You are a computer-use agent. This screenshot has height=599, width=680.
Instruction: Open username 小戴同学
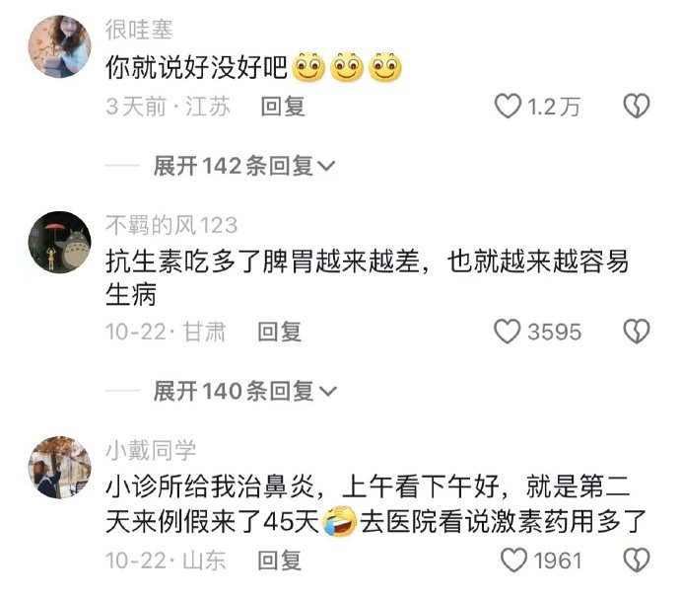[151, 450]
